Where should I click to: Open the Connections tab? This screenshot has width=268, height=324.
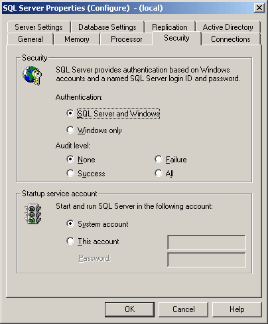pos(231,39)
